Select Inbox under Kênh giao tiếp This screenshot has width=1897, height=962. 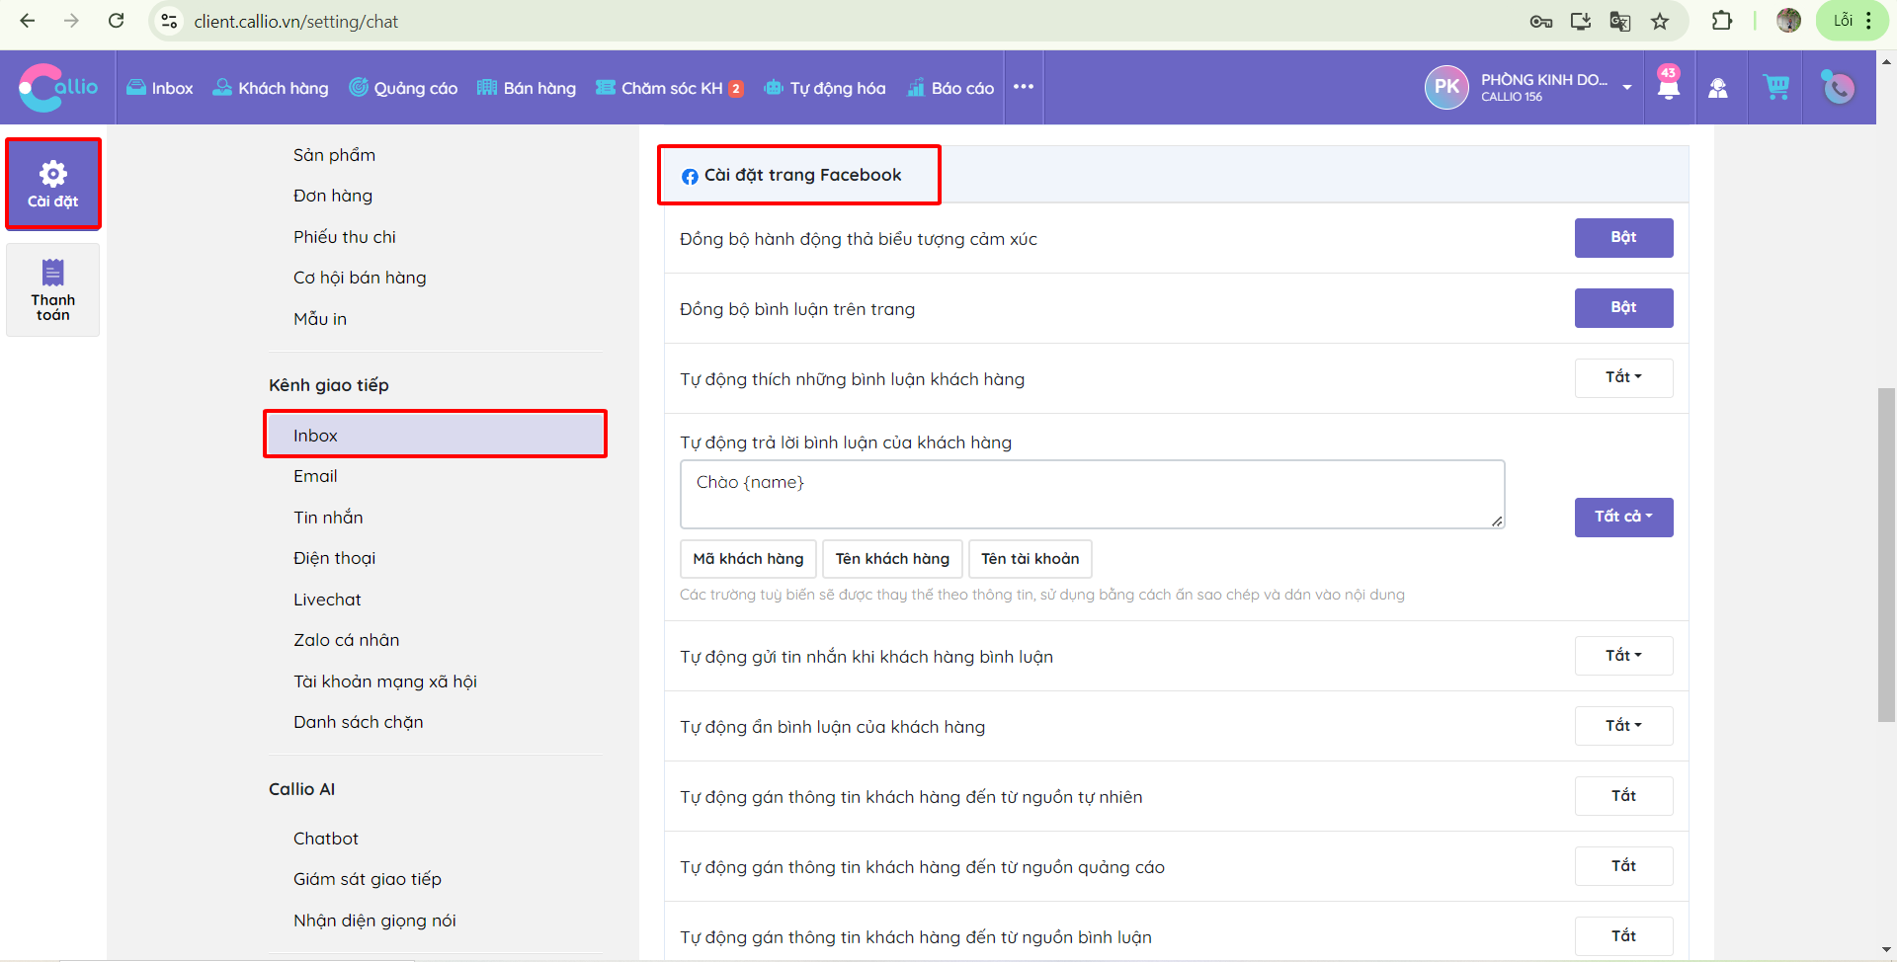435,435
